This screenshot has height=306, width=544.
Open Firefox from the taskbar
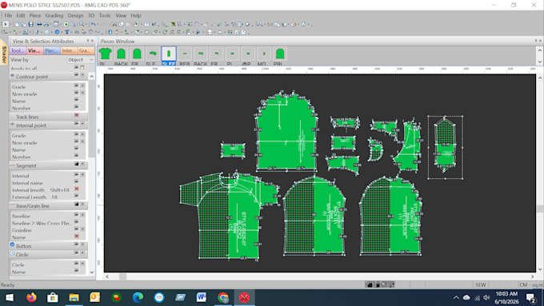coord(31,298)
